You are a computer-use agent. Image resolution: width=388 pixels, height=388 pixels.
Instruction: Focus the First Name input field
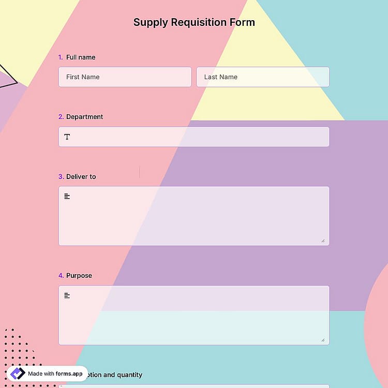(125, 77)
